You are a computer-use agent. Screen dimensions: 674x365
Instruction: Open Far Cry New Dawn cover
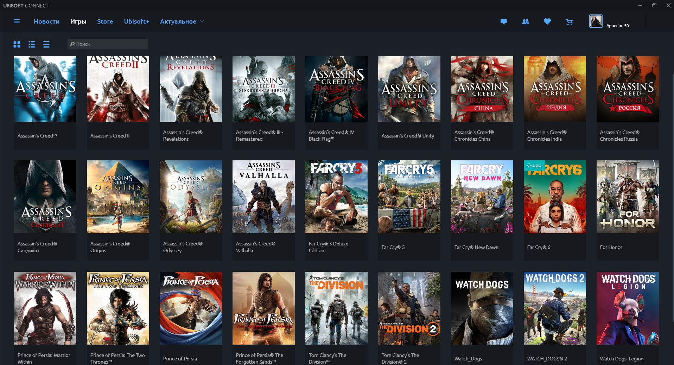click(482, 197)
